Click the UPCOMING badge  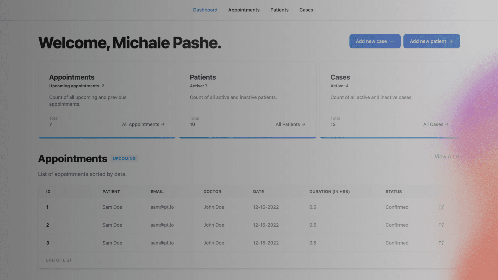coord(124,158)
